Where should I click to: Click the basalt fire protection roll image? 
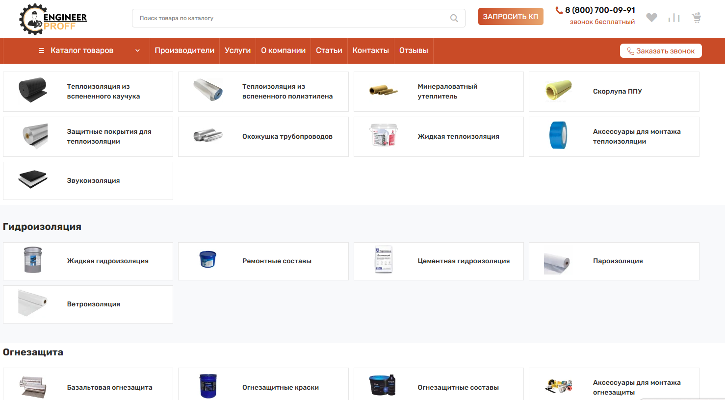point(33,387)
